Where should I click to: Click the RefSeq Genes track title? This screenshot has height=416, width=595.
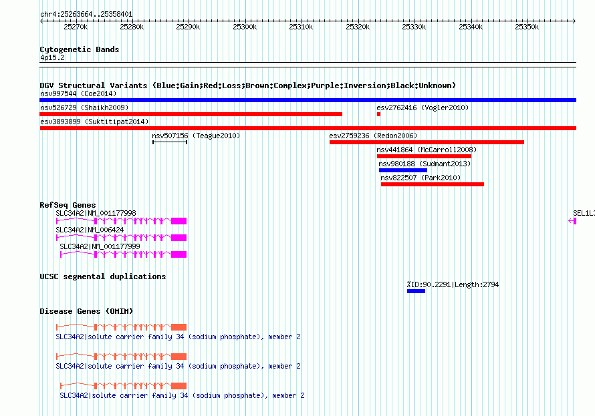[68, 205]
